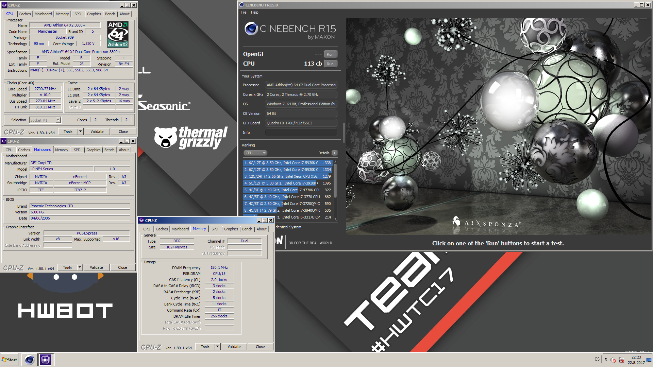
Task: Open the Tools dropdown arrow in the Mainboard window
Action: click(x=80, y=267)
